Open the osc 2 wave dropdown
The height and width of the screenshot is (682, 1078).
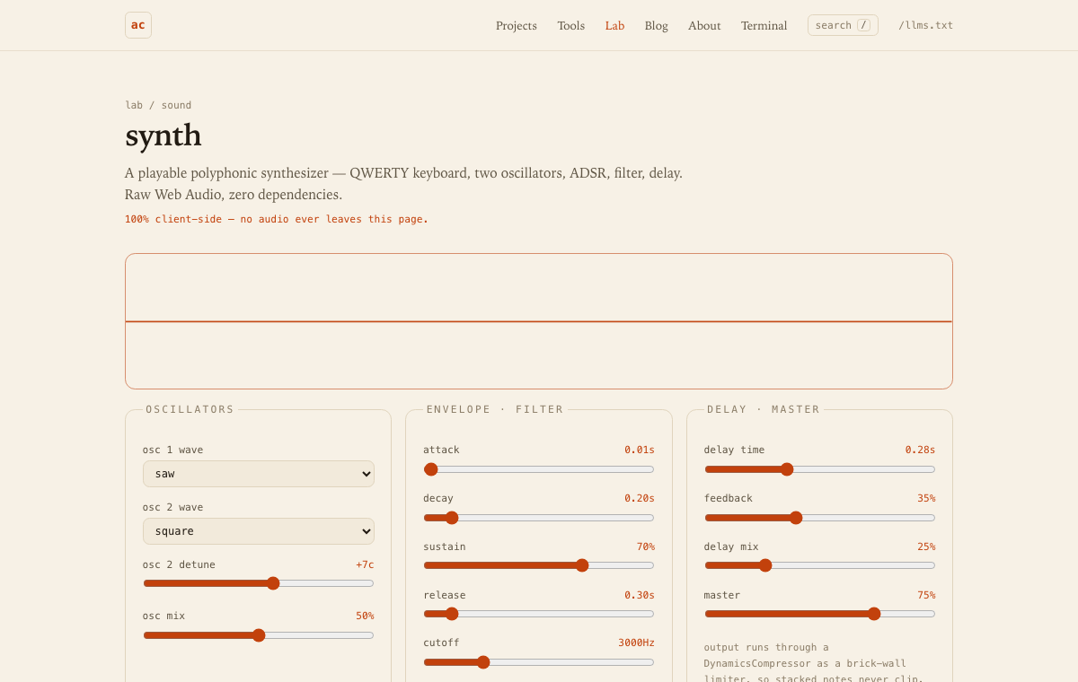259,531
